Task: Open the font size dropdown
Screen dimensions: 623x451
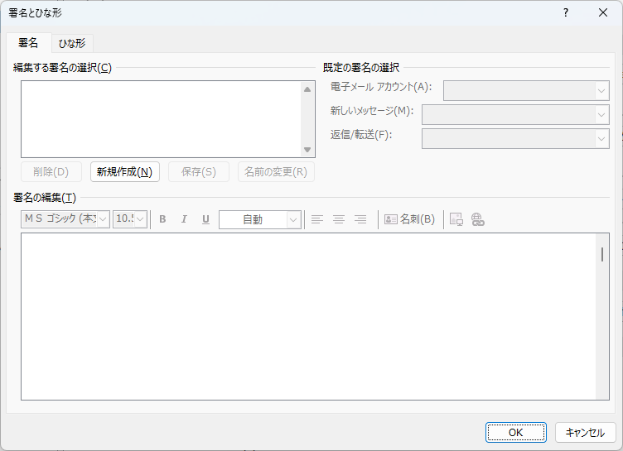Action: [141, 219]
